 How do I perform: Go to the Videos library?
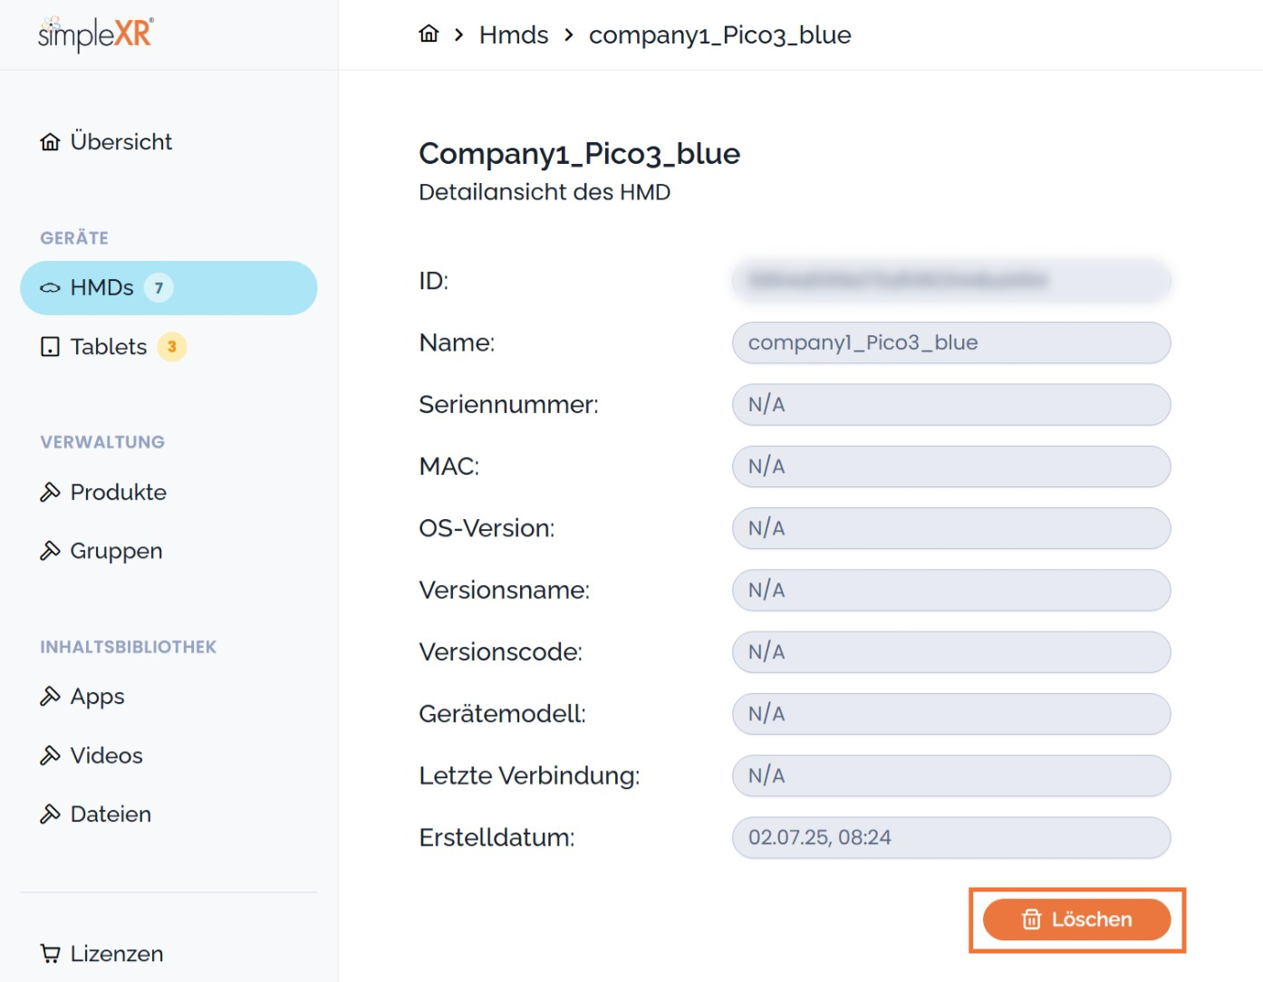pos(106,756)
